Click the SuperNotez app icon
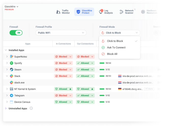This screenshot has width=173, height=126. [11, 57]
